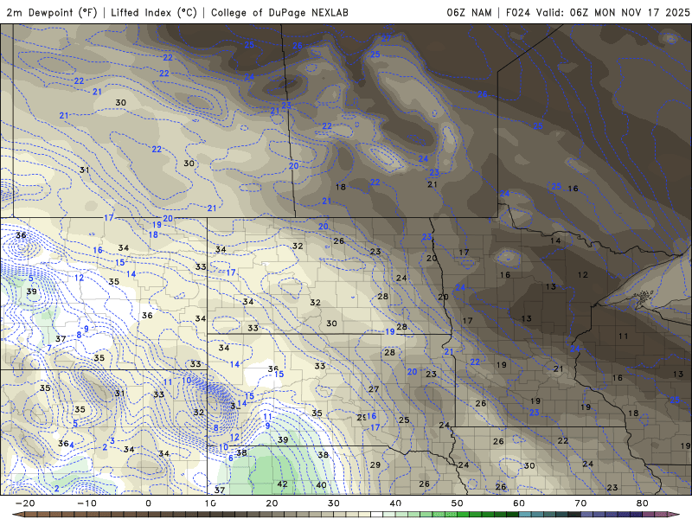The height and width of the screenshot is (519, 692).
Task: Click the "Lifted Index (°C)" header label
Action: click(154, 12)
